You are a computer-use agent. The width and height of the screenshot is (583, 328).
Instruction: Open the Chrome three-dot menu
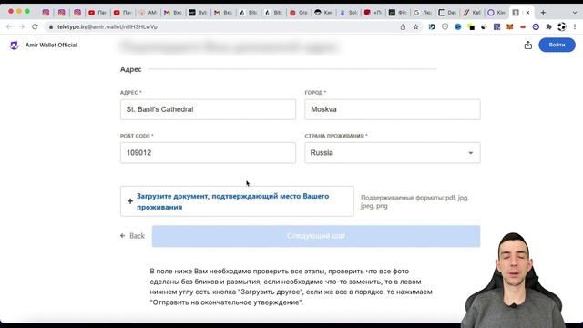[575, 26]
